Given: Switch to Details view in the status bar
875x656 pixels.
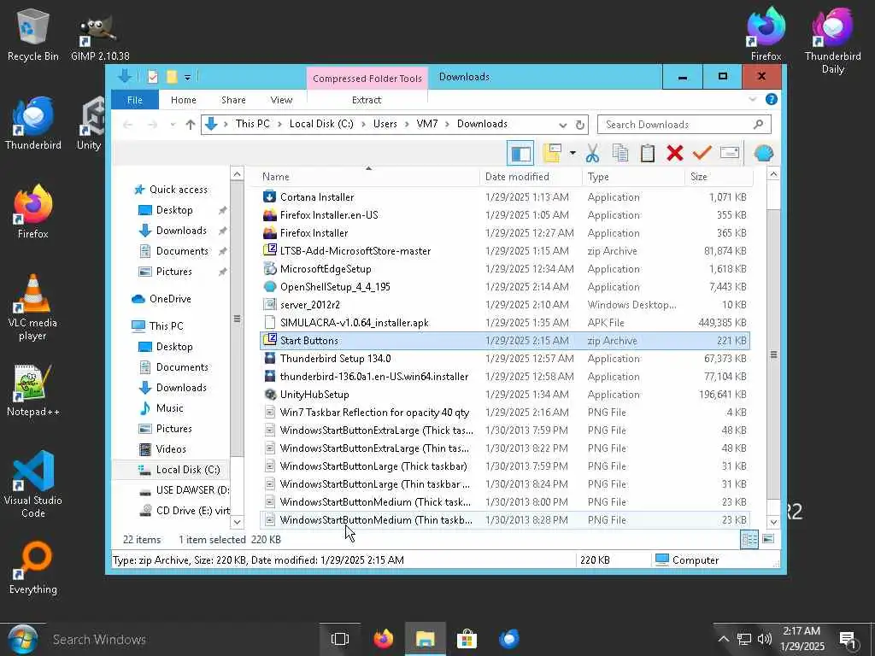Looking at the screenshot, I should pyautogui.click(x=749, y=539).
